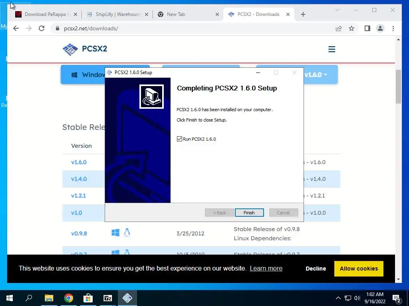This screenshot has height=306, width=409.
Task: Uncheck the Run PCSX2 1.6.0 checkbox
Action: click(x=179, y=139)
